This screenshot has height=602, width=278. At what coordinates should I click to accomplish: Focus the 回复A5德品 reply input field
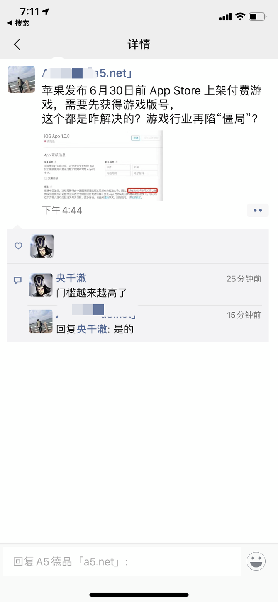click(122, 561)
